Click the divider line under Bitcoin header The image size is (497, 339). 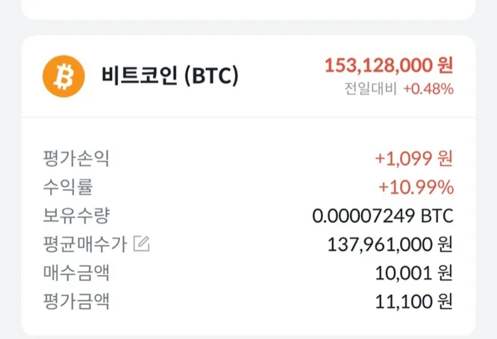pyautogui.click(x=248, y=117)
